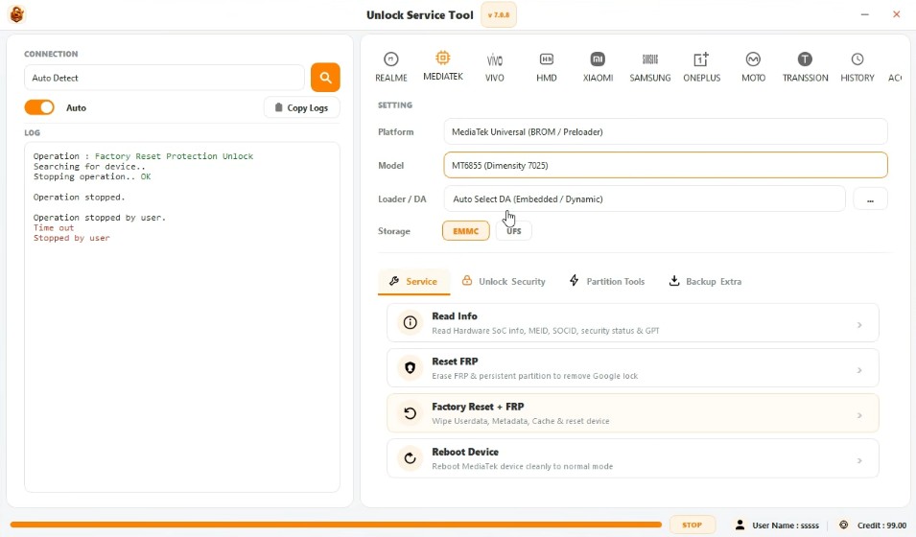Go to the XIAOMI brand tab

598,66
